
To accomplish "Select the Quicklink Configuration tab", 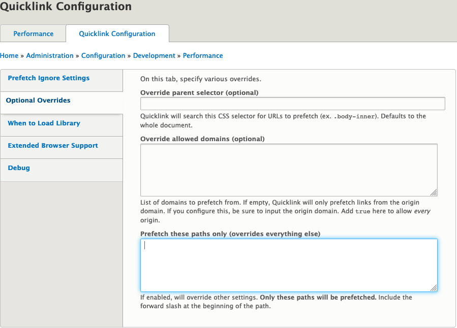I will (x=117, y=34).
